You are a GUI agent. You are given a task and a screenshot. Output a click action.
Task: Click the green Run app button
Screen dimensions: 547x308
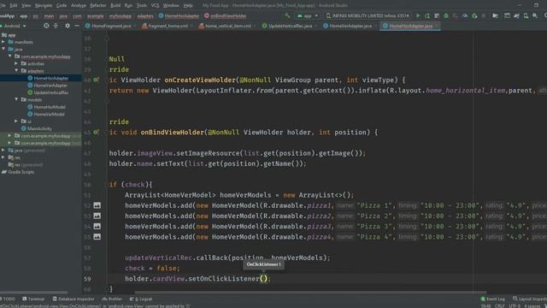pyautogui.click(x=418, y=15)
